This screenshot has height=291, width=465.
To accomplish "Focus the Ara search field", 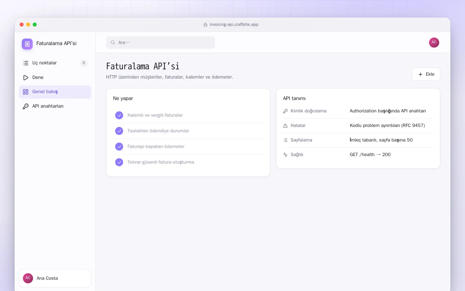I will pyautogui.click(x=161, y=43).
